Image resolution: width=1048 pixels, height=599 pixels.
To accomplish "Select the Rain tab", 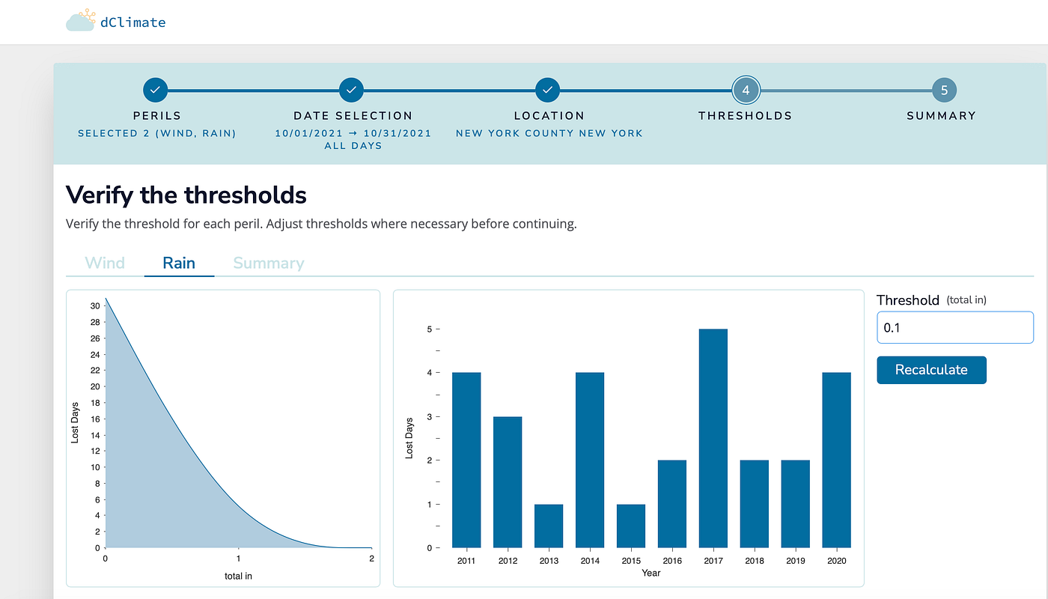I will pos(179,263).
